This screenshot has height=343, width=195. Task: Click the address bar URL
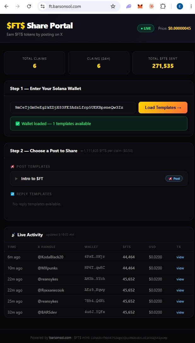[65, 6]
